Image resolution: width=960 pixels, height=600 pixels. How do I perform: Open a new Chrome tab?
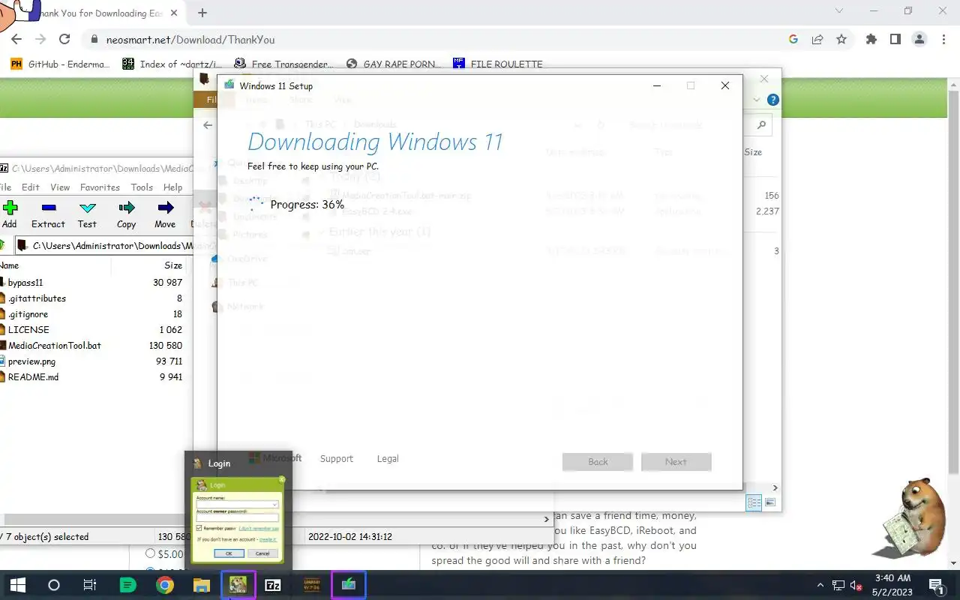[x=202, y=13]
